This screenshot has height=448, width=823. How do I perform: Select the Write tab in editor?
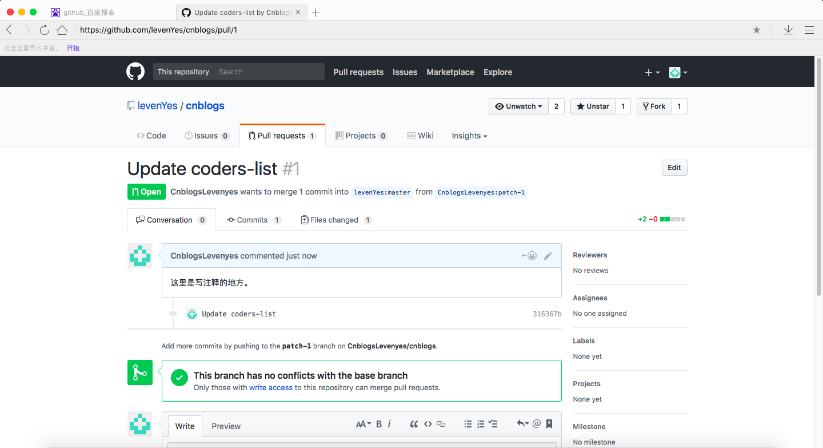(x=185, y=426)
